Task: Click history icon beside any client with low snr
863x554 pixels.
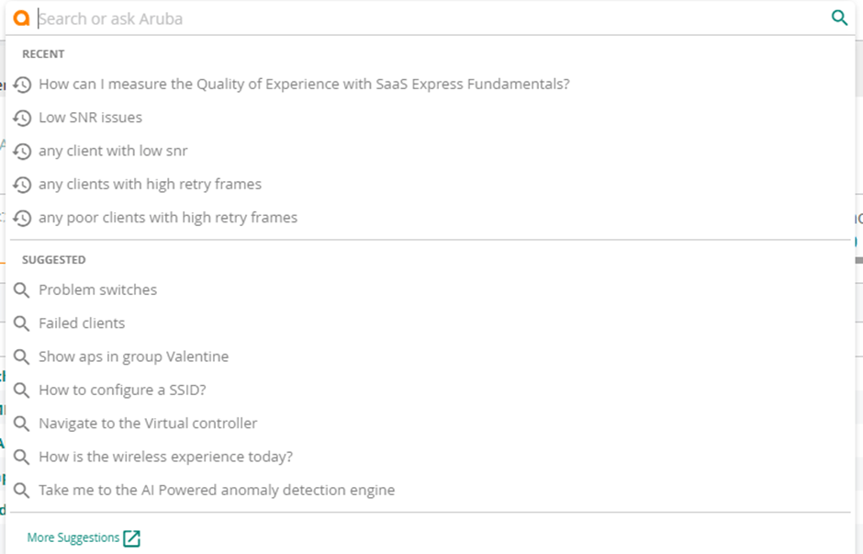Action: [22, 152]
